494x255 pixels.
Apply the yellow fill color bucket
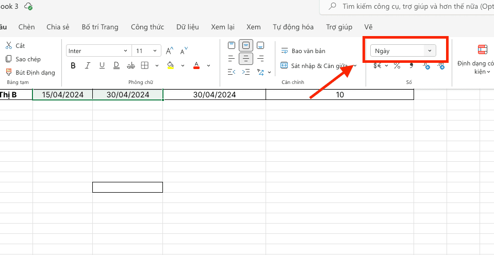171,65
